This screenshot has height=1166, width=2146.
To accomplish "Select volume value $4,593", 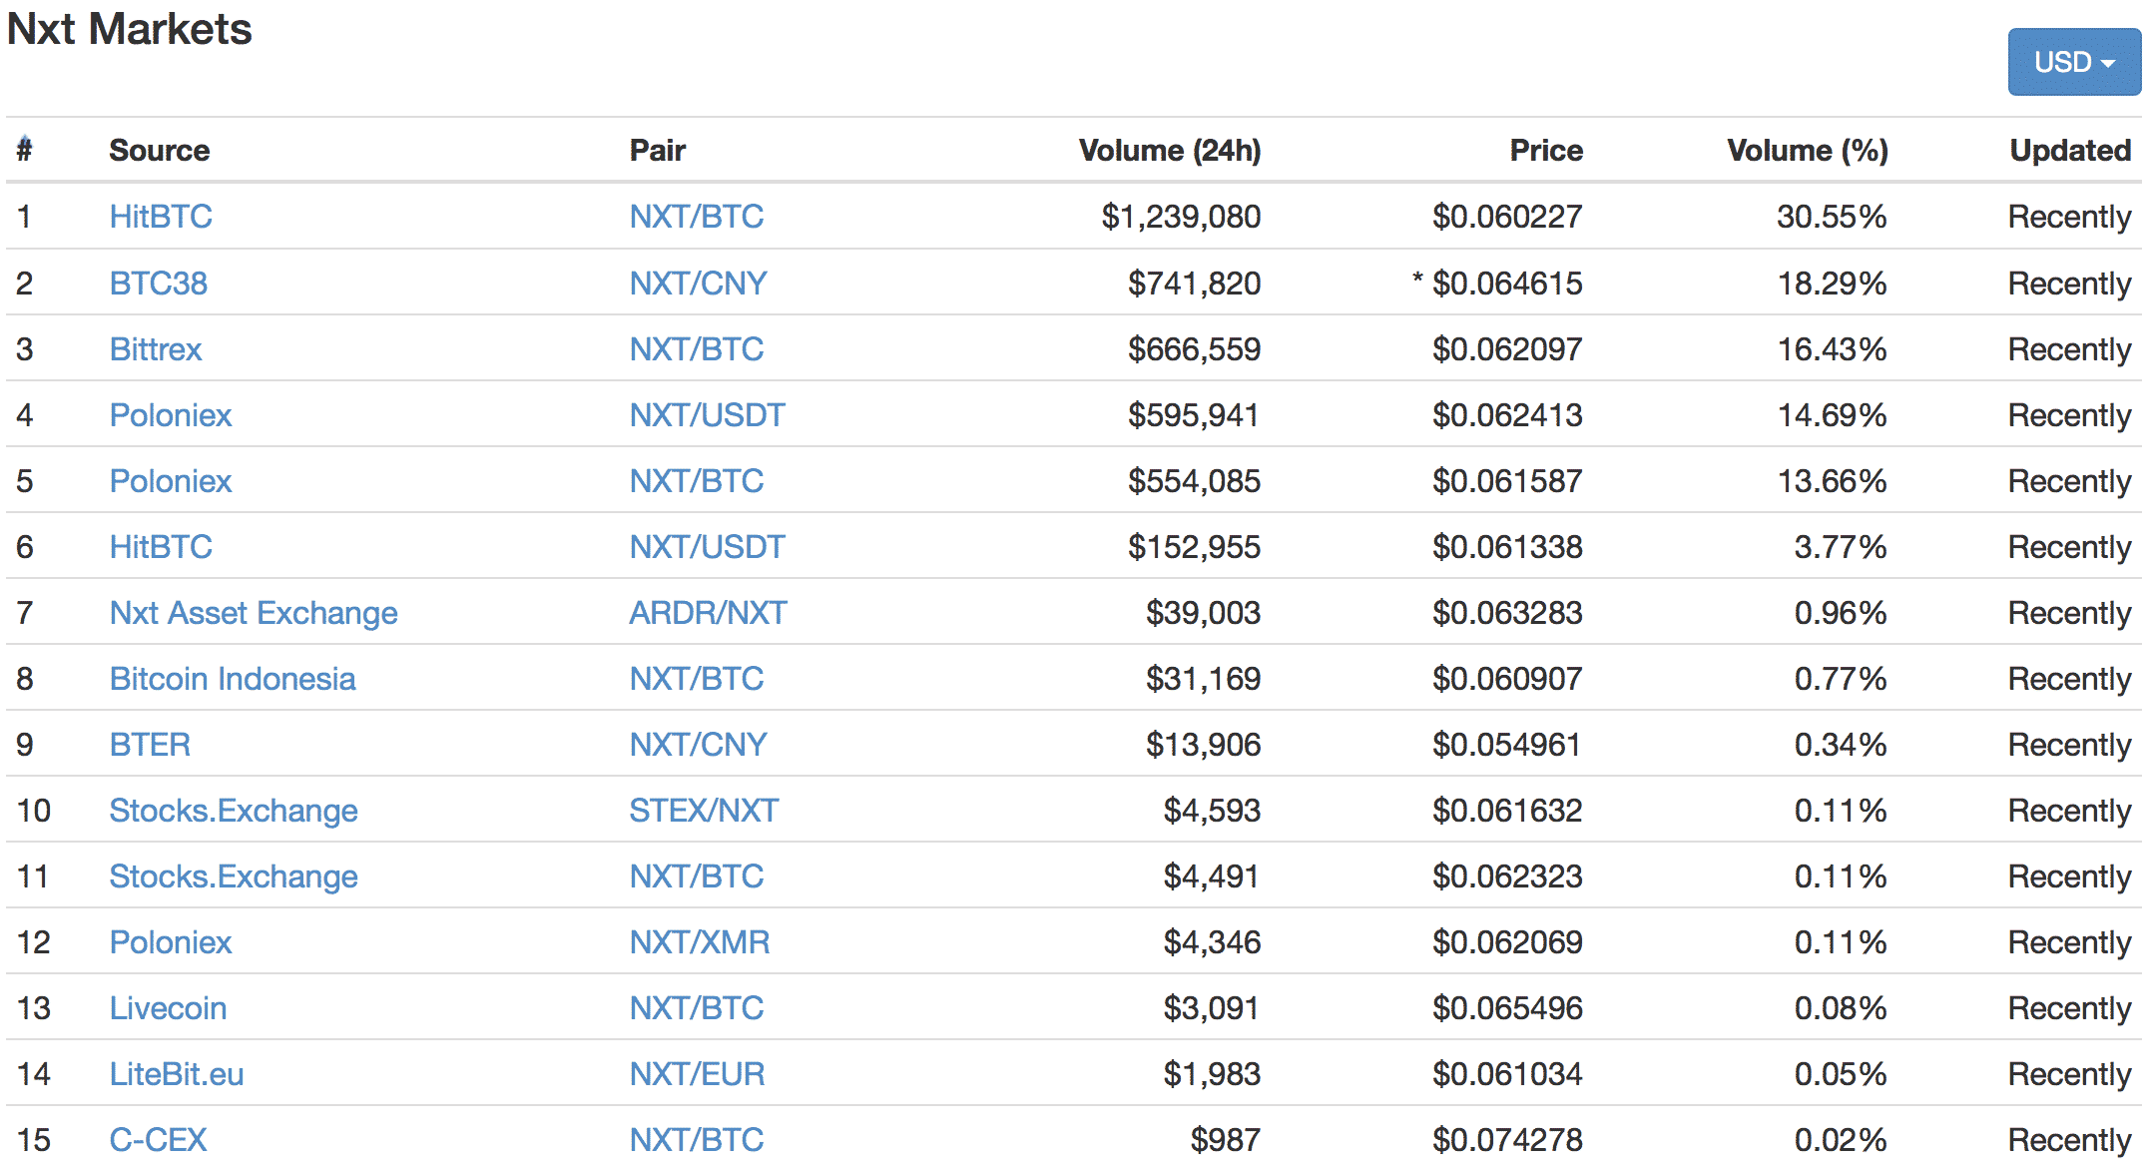I will click(x=1213, y=811).
